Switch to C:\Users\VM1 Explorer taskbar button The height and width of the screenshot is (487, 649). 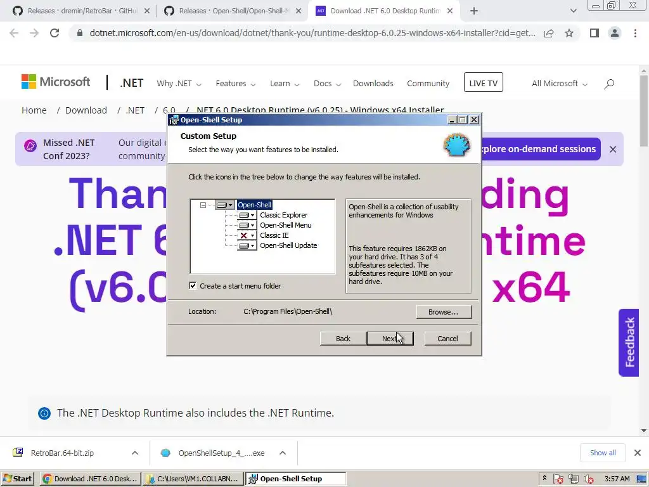(x=193, y=479)
